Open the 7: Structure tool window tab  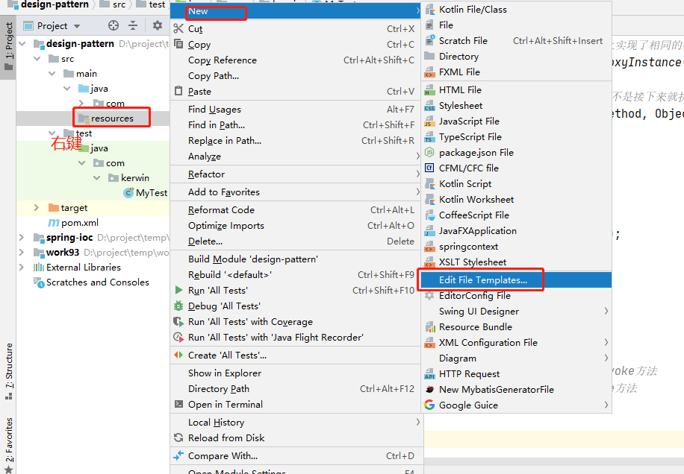tap(8, 371)
